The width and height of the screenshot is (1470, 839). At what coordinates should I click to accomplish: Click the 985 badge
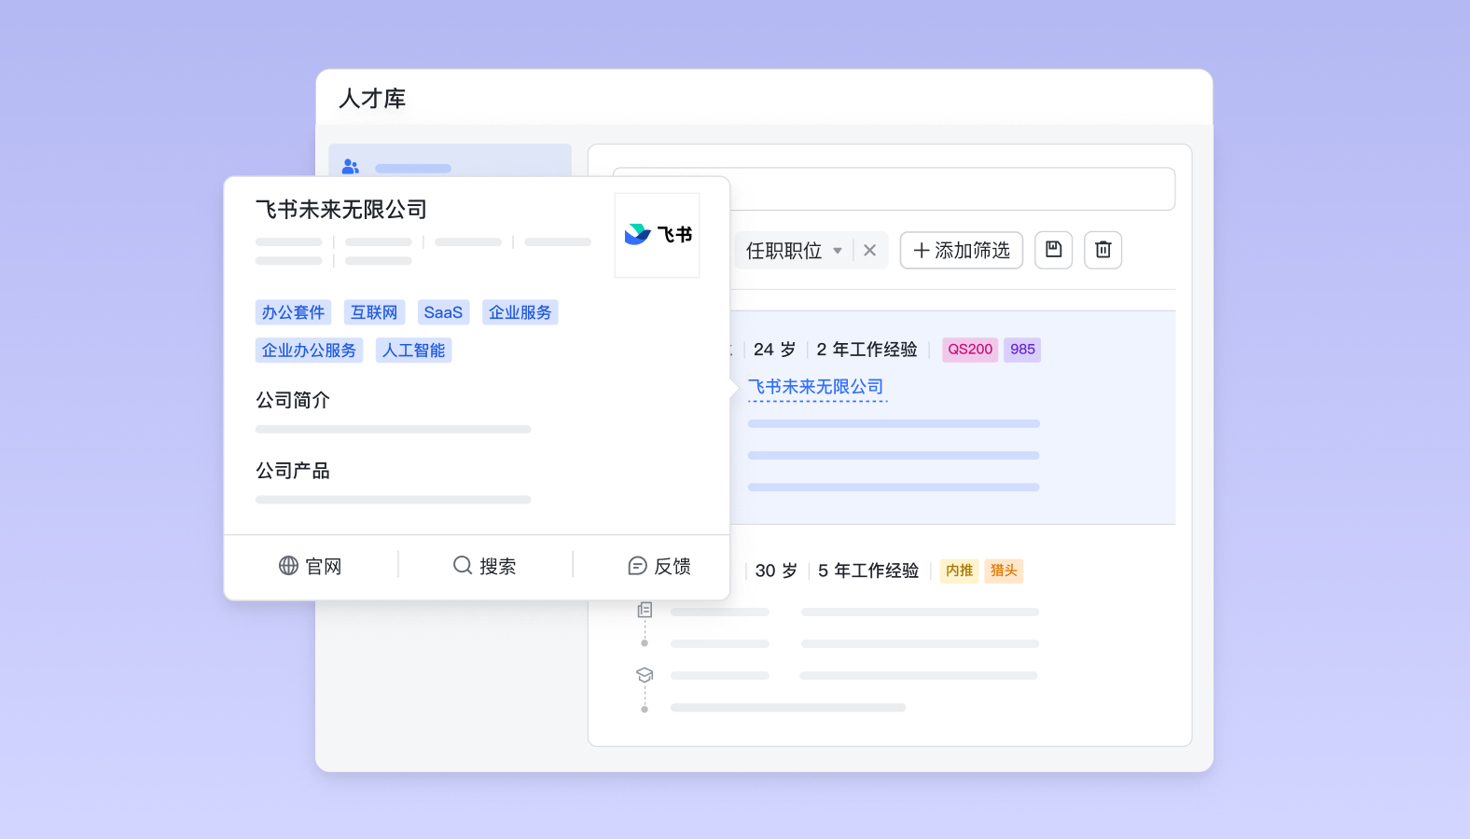[1022, 350]
